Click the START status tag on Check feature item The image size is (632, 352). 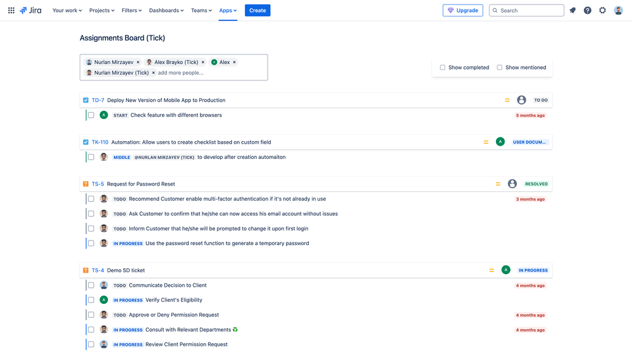pos(120,115)
